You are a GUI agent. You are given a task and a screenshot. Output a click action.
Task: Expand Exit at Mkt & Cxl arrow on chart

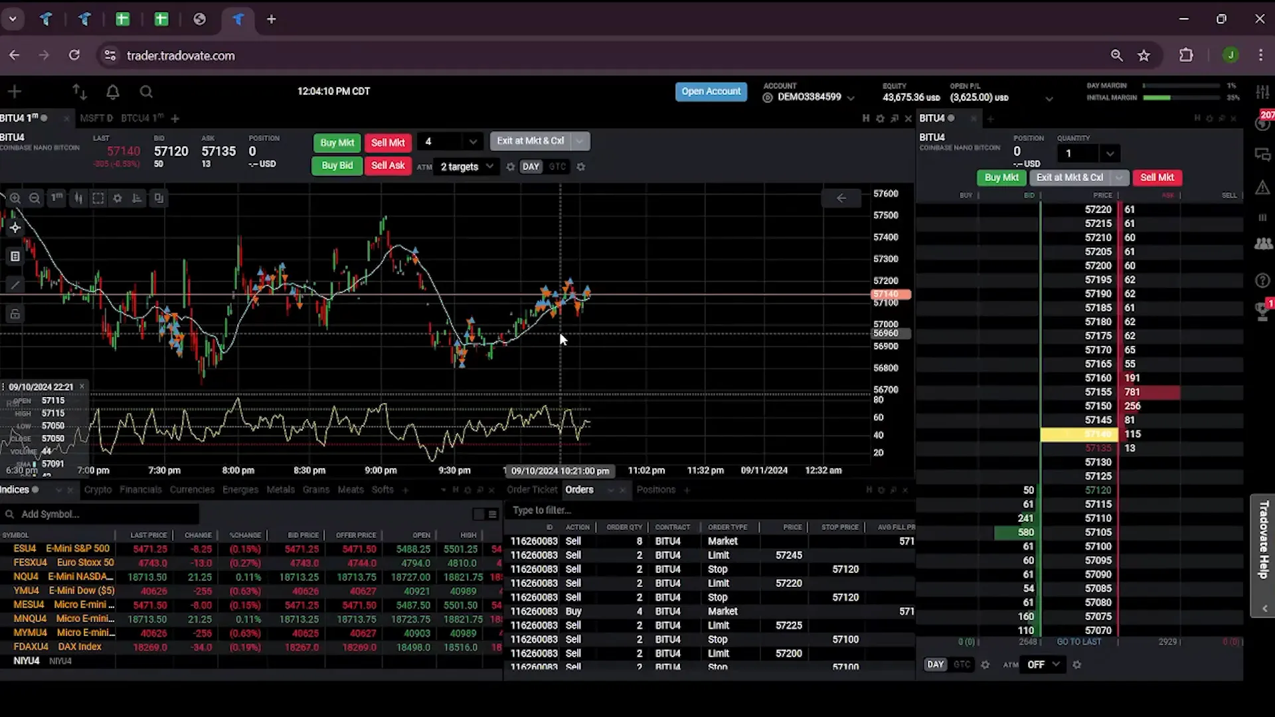tap(580, 141)
